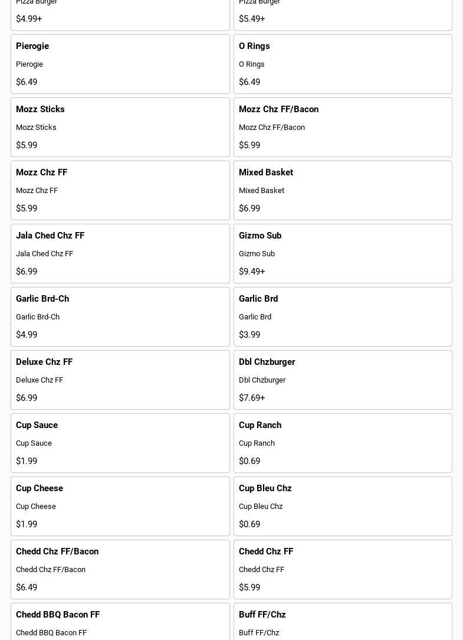Image resolution: width=463 pixels, height=640 pixels.
Task: Add the Cup Sauce item card
Action: 120,443
